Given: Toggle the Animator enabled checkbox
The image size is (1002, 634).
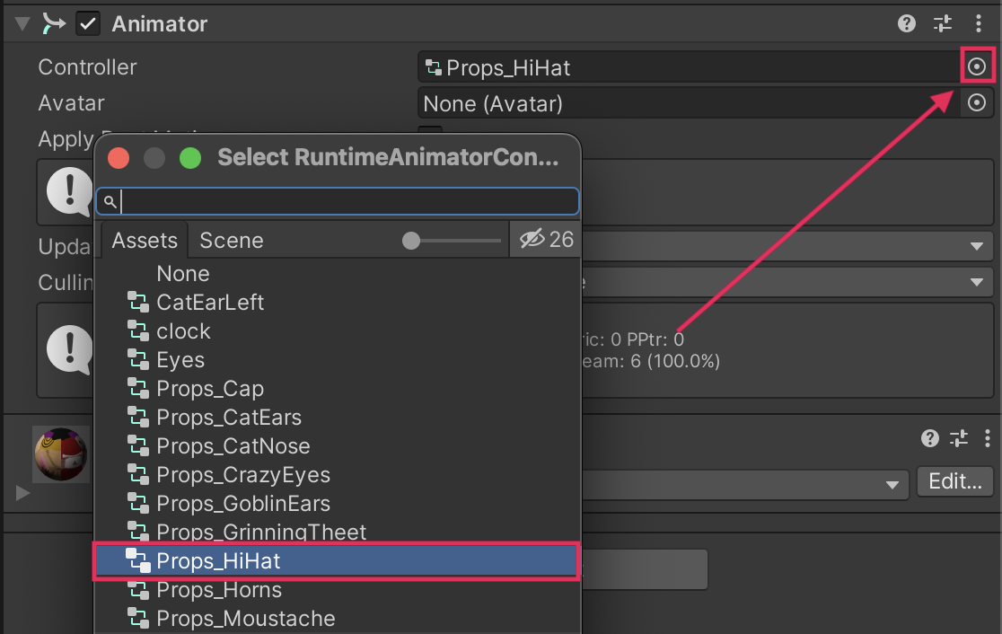Looking at the screenshot, I should click(x=88, y=24).
